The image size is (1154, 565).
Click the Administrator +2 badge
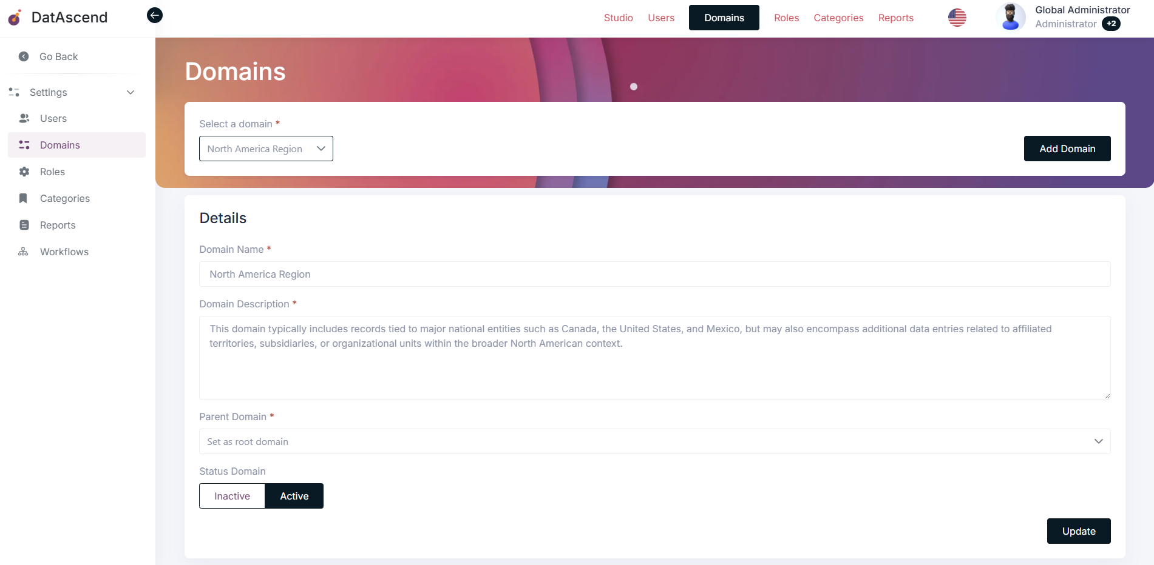click(x=1112, y=24)
